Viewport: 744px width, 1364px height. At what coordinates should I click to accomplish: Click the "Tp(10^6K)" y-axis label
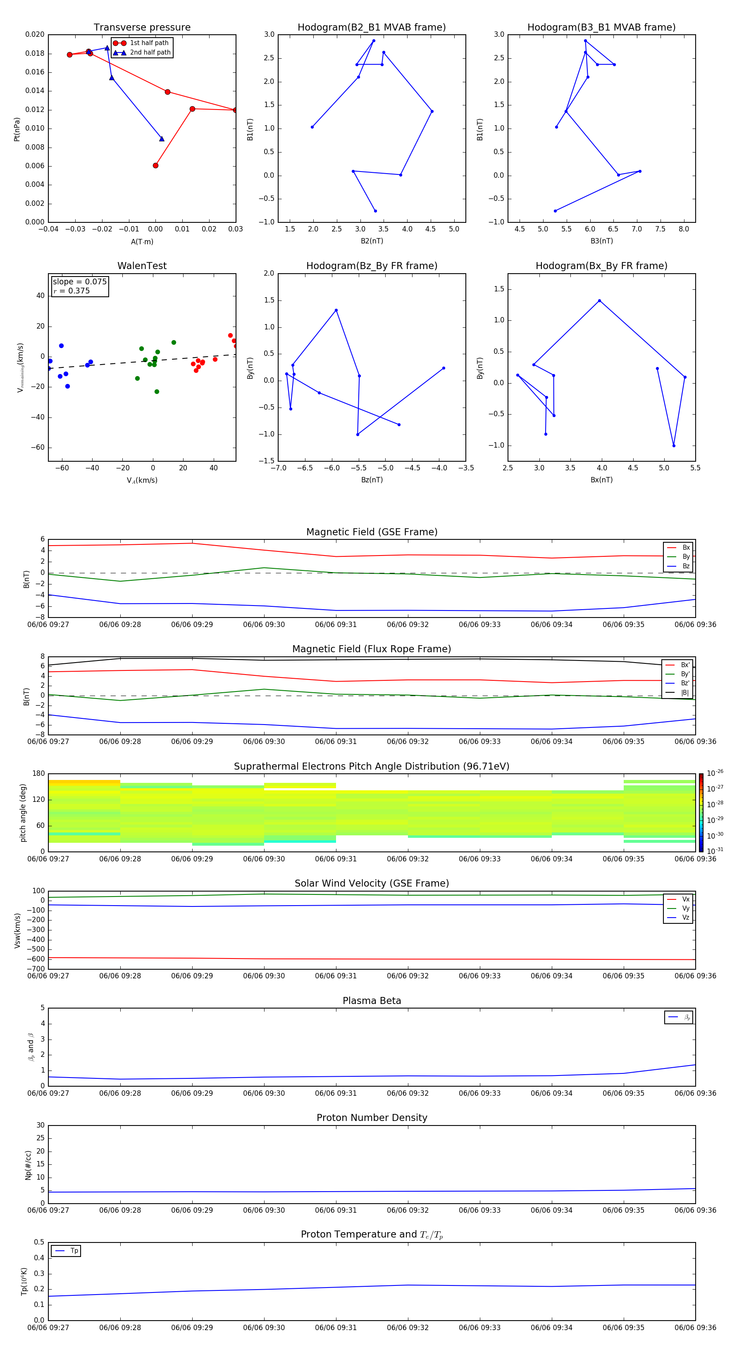tap(24, 1281)
